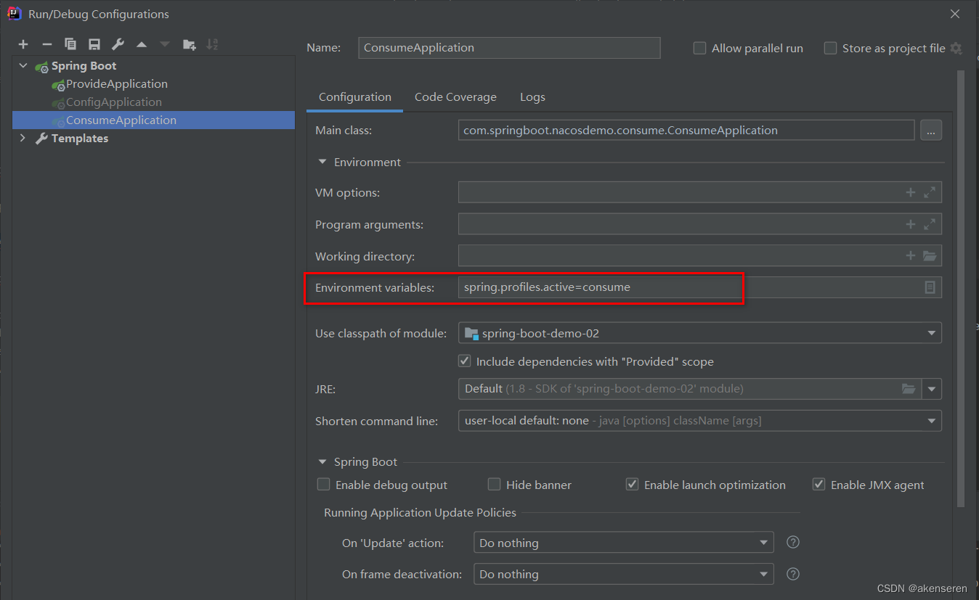The height and width of the screenshot is (600, 979).
Task: Collapse Spring Boot tree node
Action: tap(23, 66)
